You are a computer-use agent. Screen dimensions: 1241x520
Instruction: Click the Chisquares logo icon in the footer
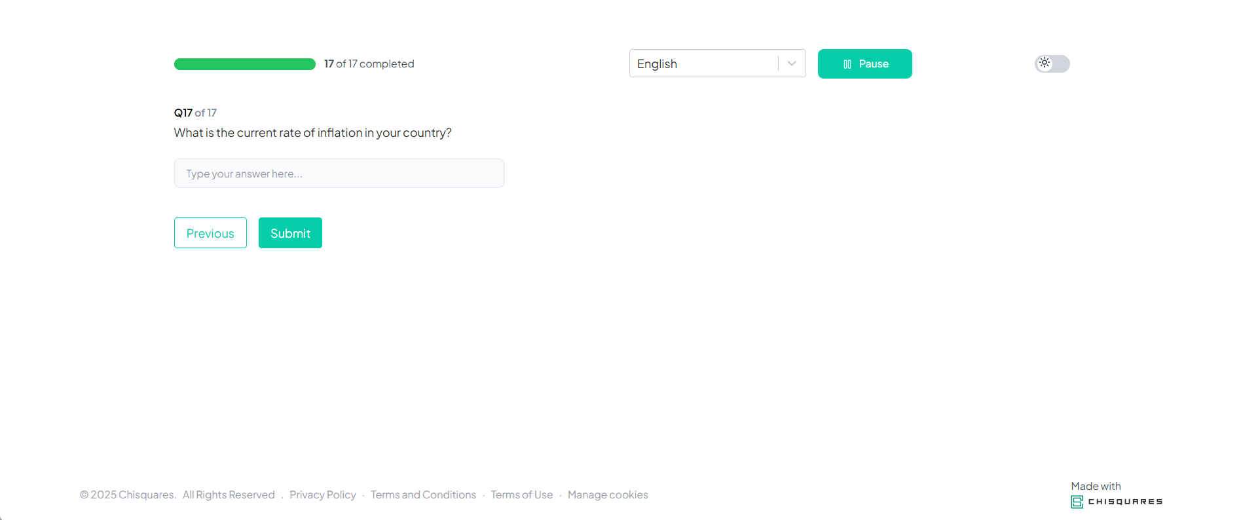1077,502
